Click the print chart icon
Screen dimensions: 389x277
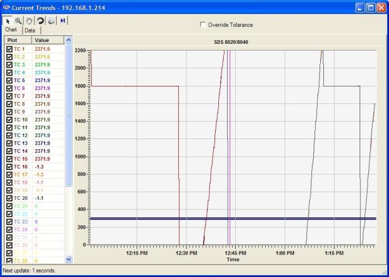pos(51,21)
